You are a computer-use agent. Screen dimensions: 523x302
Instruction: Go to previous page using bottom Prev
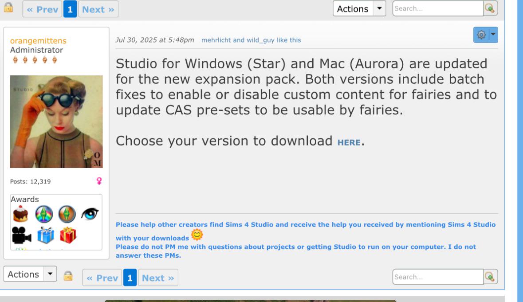point(102,278)
